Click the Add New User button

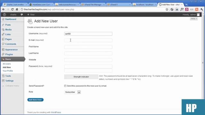click(35, 100)
